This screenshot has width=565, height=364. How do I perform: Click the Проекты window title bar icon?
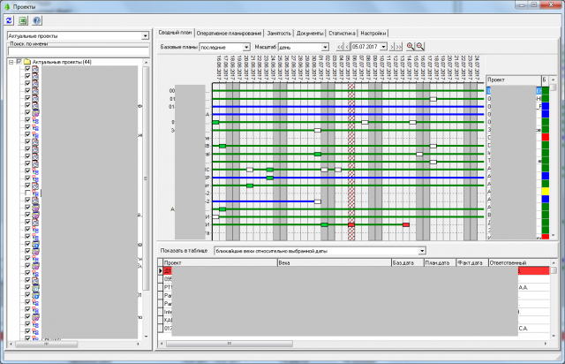[7, 6]
